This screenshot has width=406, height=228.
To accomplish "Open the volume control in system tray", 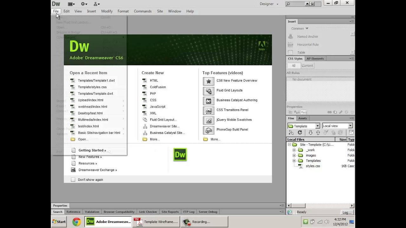I will pyautogui.click(x=327, y=222).
